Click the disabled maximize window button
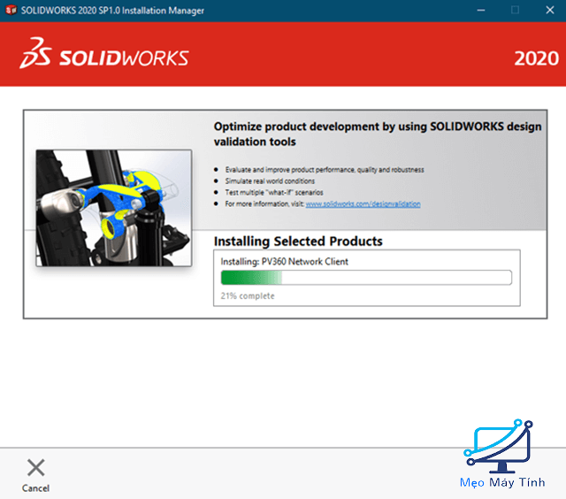Viewport: 566px width, 499px height. pos(515,10)
